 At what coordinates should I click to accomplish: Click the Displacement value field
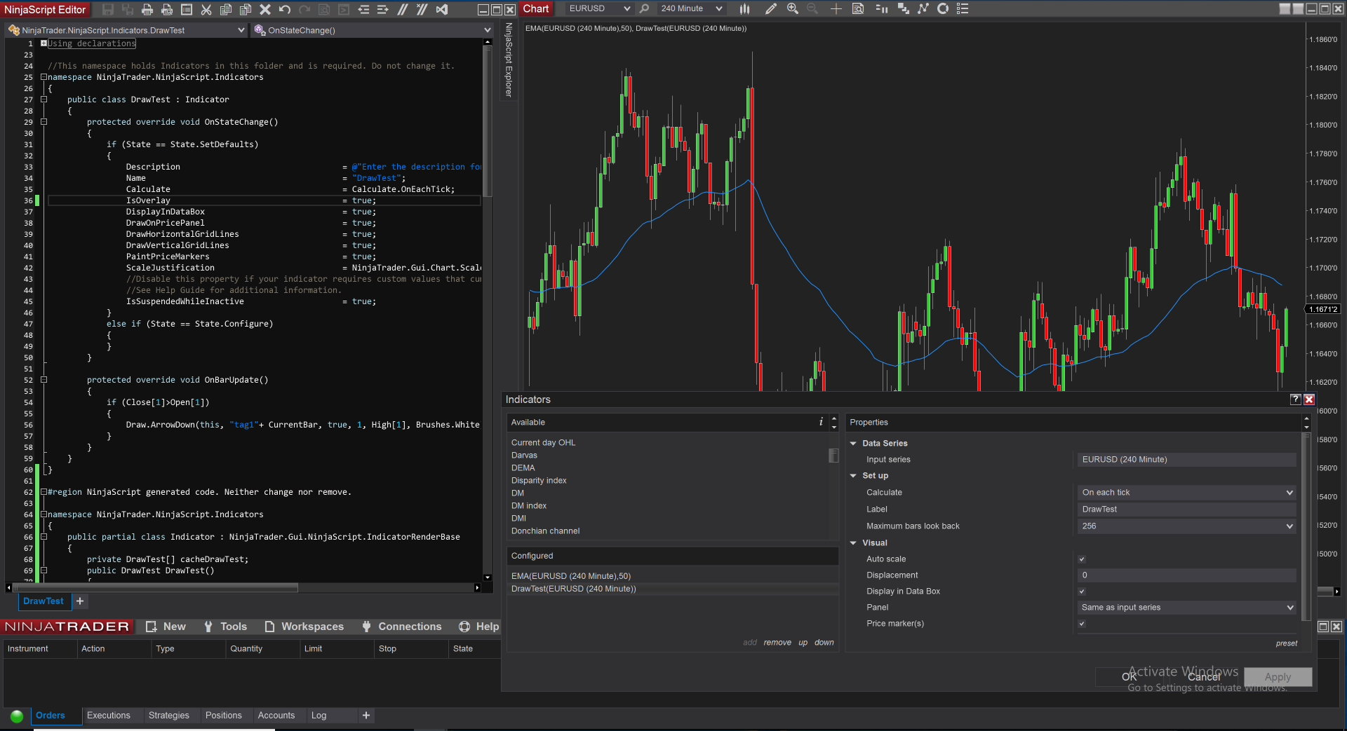pos(1186,575)
